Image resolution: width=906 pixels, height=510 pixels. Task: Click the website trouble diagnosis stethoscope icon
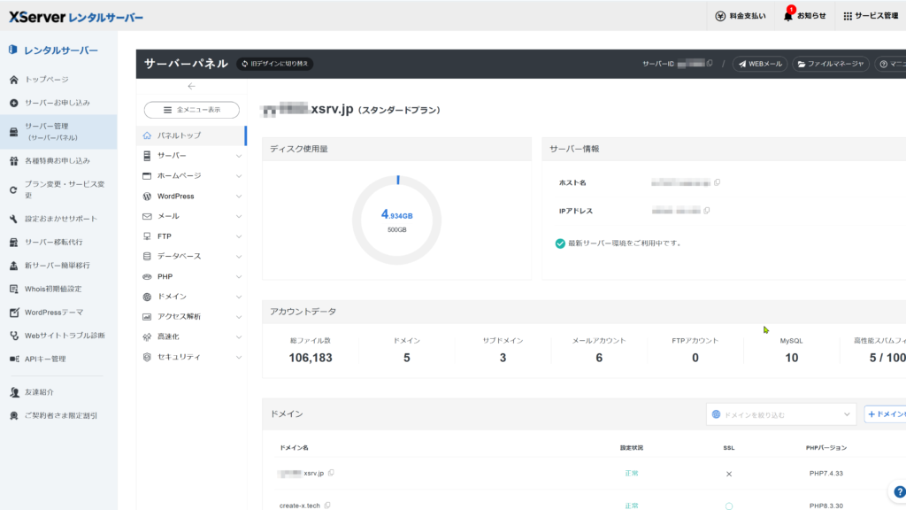tap(14, 336)
